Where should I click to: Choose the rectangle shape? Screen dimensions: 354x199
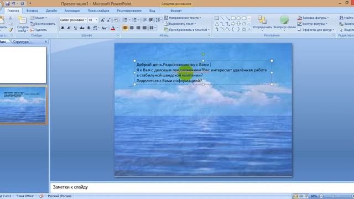(233, 18)
